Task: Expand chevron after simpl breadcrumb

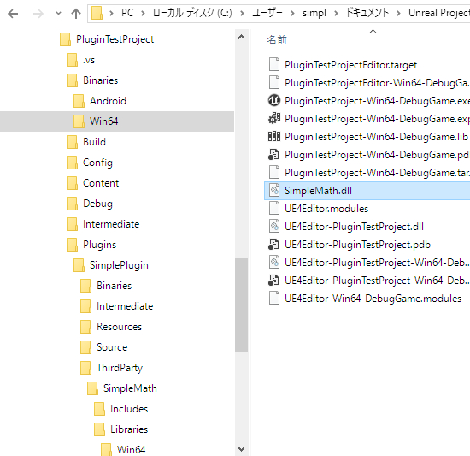Action: (x=336, y=13)
